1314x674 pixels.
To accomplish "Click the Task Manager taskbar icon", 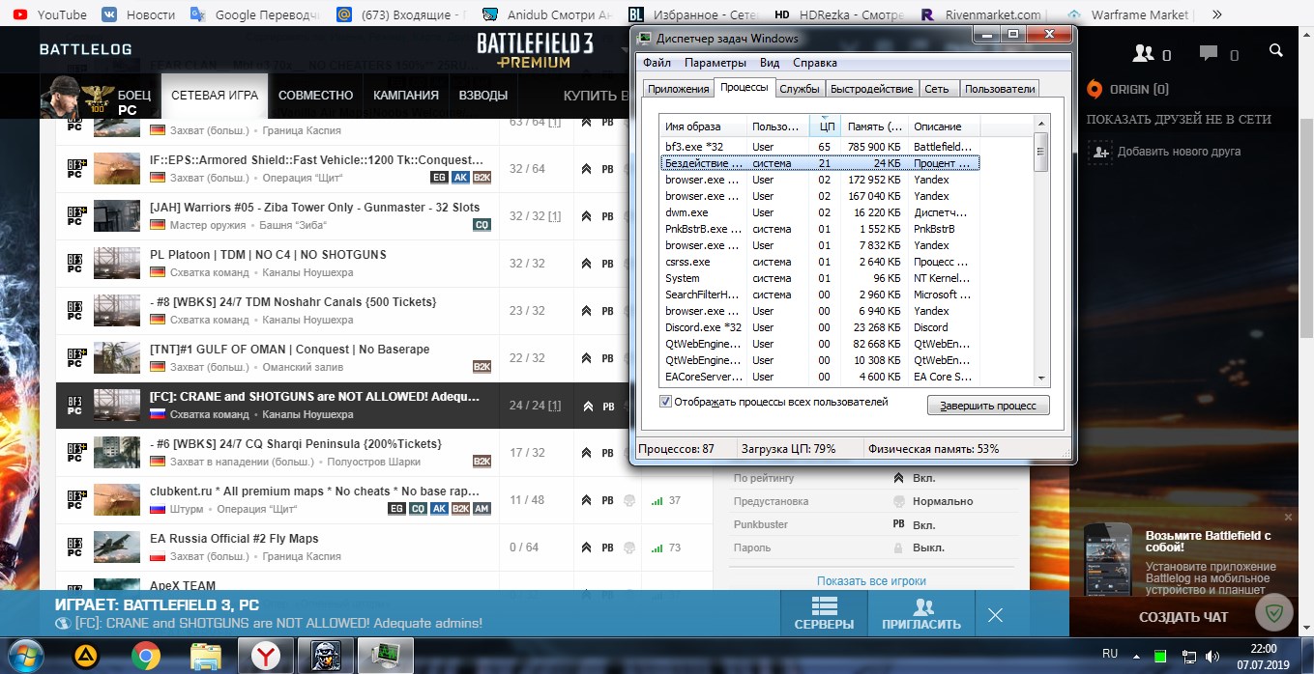I will (385, 657).
